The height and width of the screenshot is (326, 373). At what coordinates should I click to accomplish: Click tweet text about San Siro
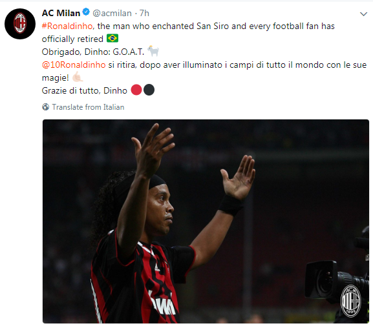(188, 32)
